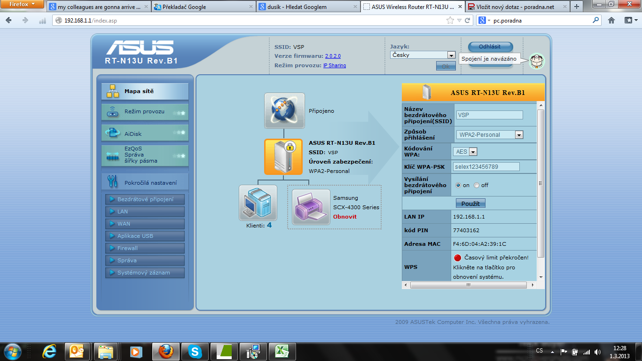642x361 pixels.
Task: Click the WPA-PSK key input field
Action: pyautogui.click(x=486, y=167)
